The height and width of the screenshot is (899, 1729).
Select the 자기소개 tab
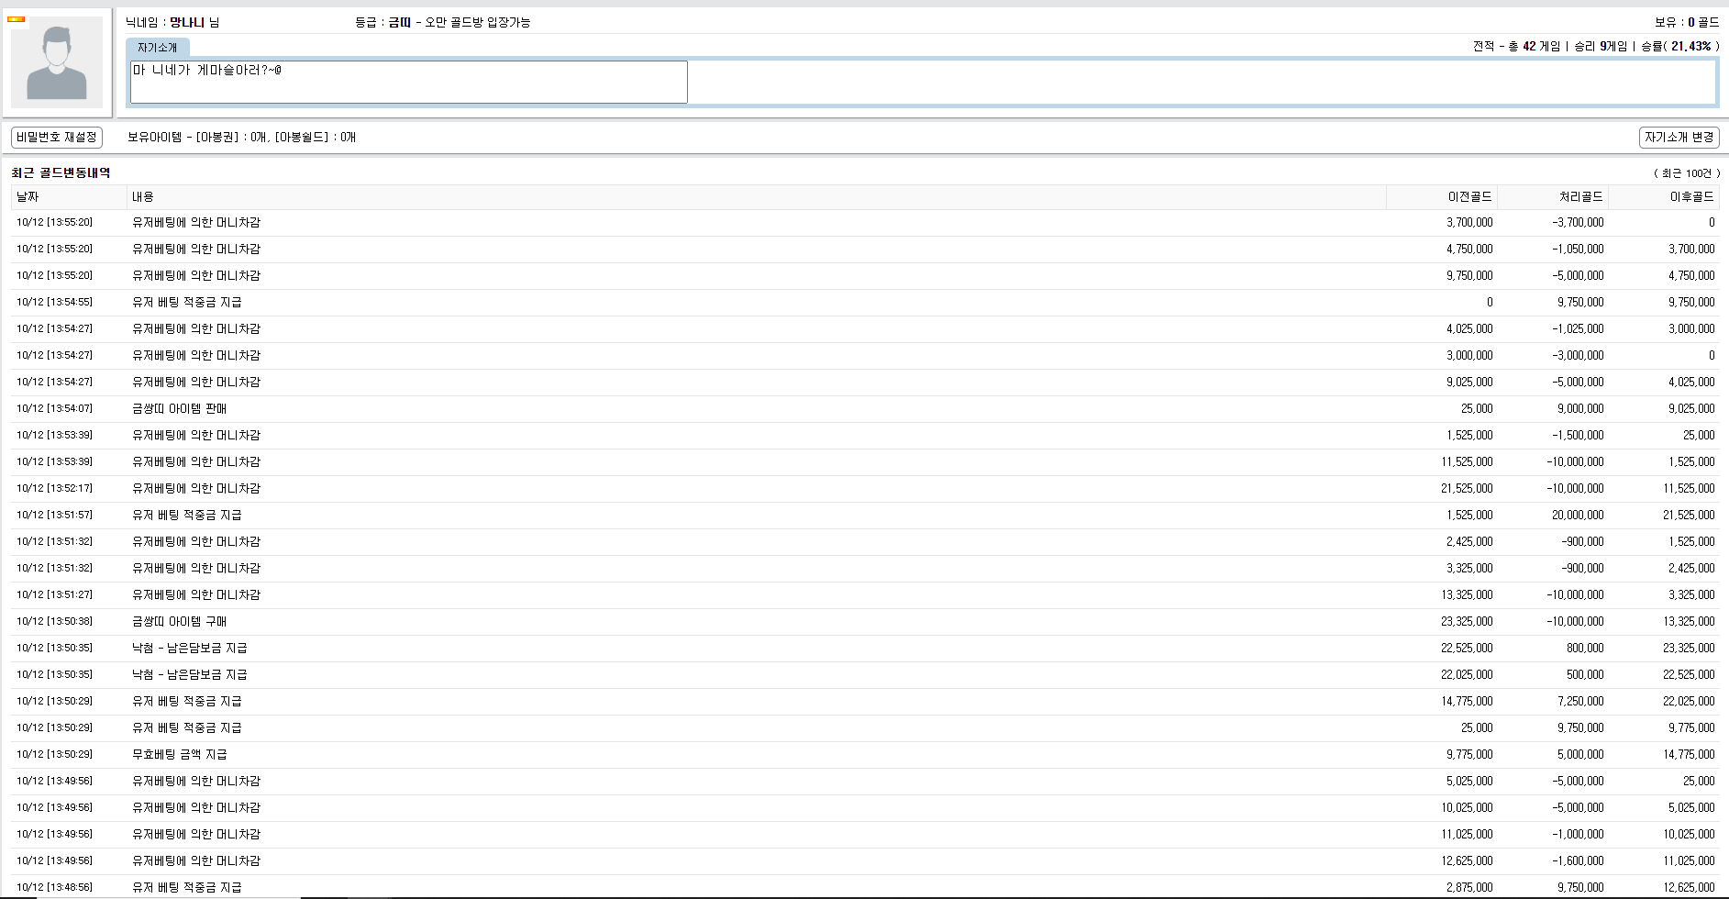[x=157, y=48]
